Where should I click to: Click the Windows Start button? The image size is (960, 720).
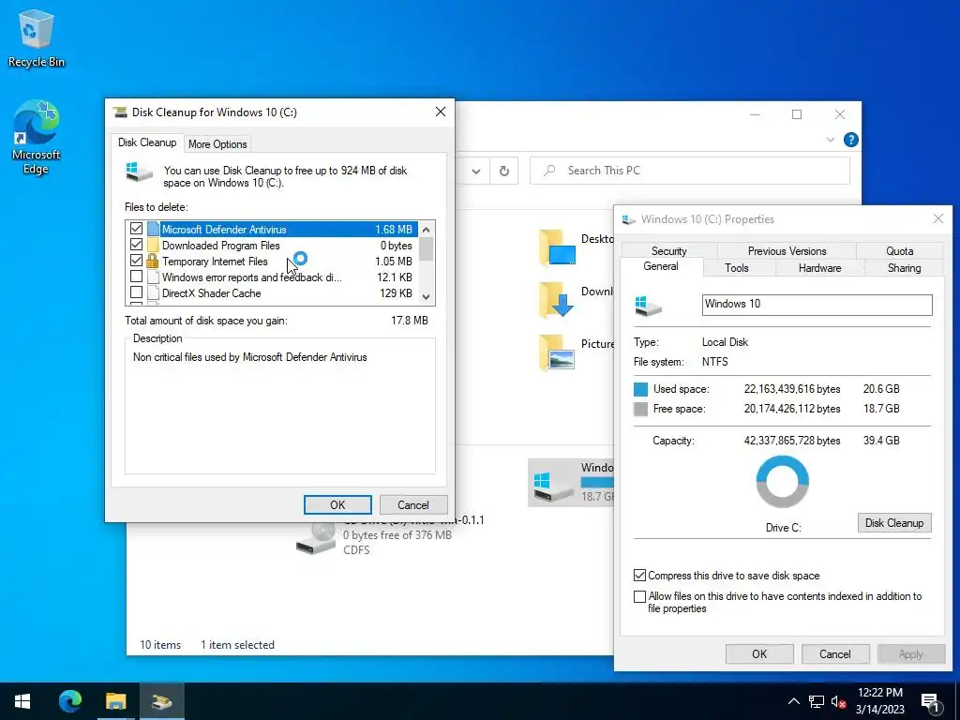tap(22, 701)
